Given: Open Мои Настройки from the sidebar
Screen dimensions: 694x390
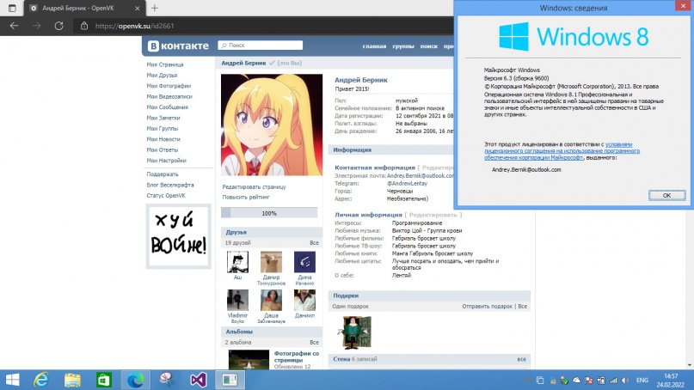Looking at the screenshot, I should [166, 160].
